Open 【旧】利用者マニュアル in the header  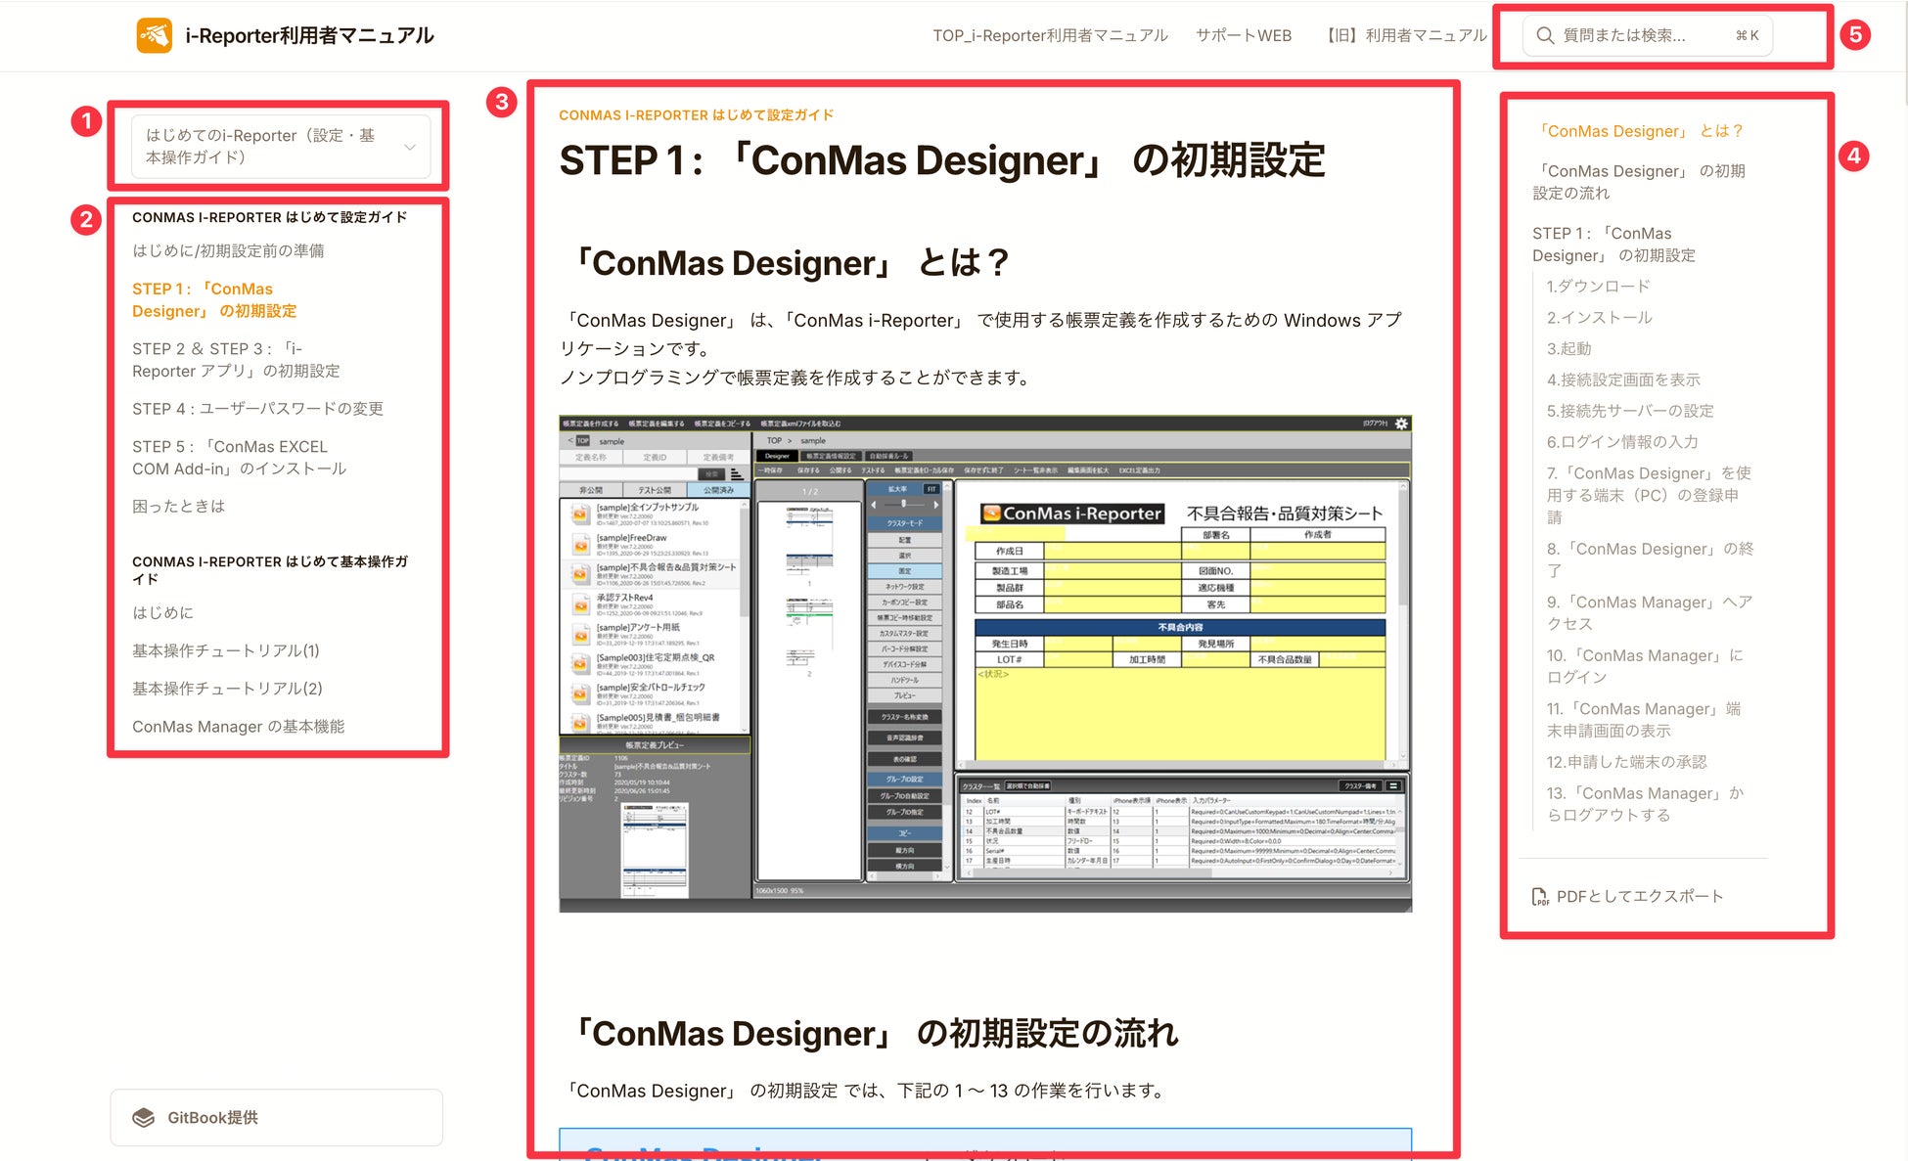pyautogui.click(x=1405, y=35)
